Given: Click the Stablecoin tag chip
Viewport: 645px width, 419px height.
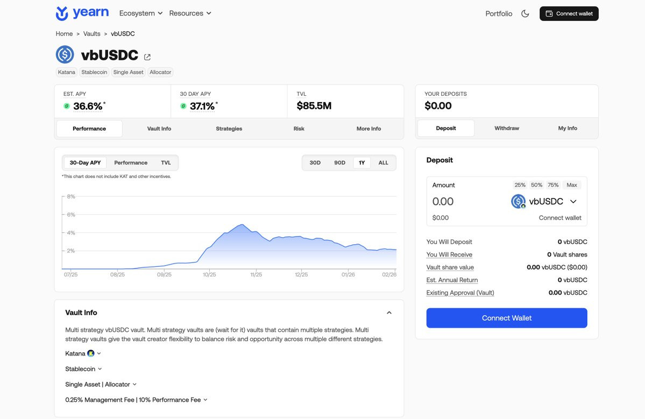Looking at the screenshot, I should point(94,72).
